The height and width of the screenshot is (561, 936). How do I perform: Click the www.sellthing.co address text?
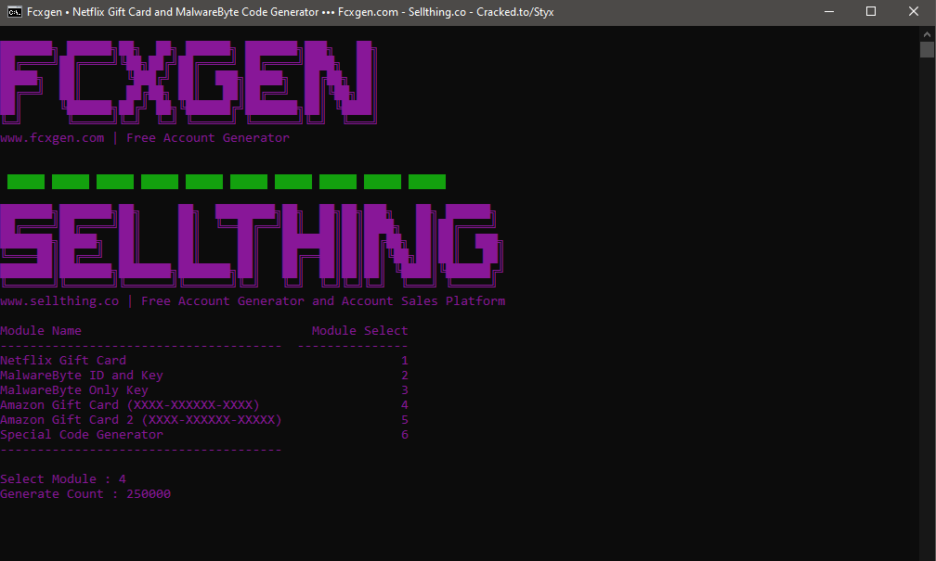[59, 301]
